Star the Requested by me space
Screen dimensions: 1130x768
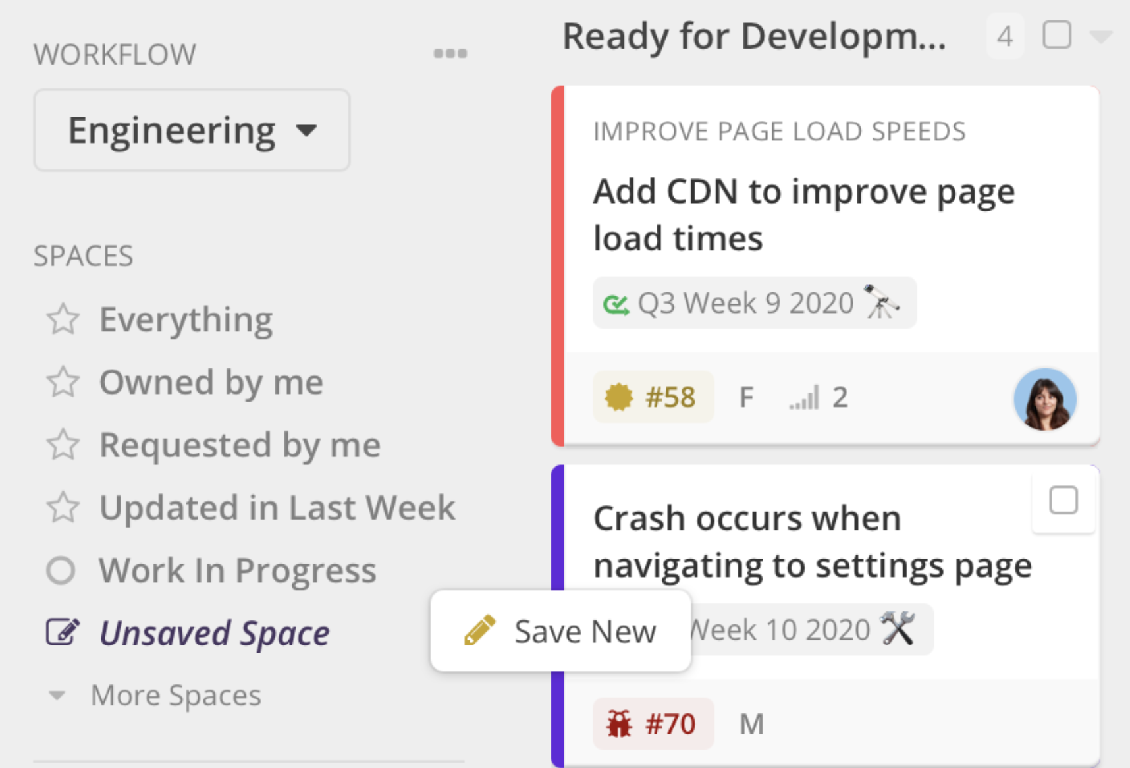click(x=63, y=445)
